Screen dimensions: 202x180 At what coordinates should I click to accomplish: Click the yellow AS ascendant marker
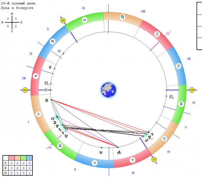[x=25, y=90]
